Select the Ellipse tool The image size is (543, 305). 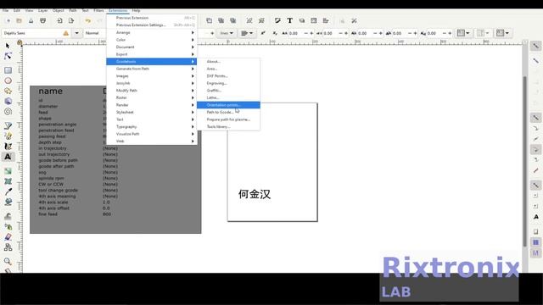point(8,80)
